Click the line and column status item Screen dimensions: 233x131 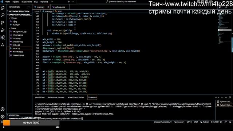(x=162, y=122)
